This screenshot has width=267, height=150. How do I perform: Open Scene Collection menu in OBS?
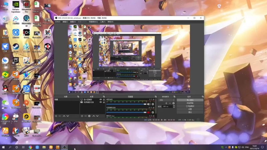click(x=93, y=22)
